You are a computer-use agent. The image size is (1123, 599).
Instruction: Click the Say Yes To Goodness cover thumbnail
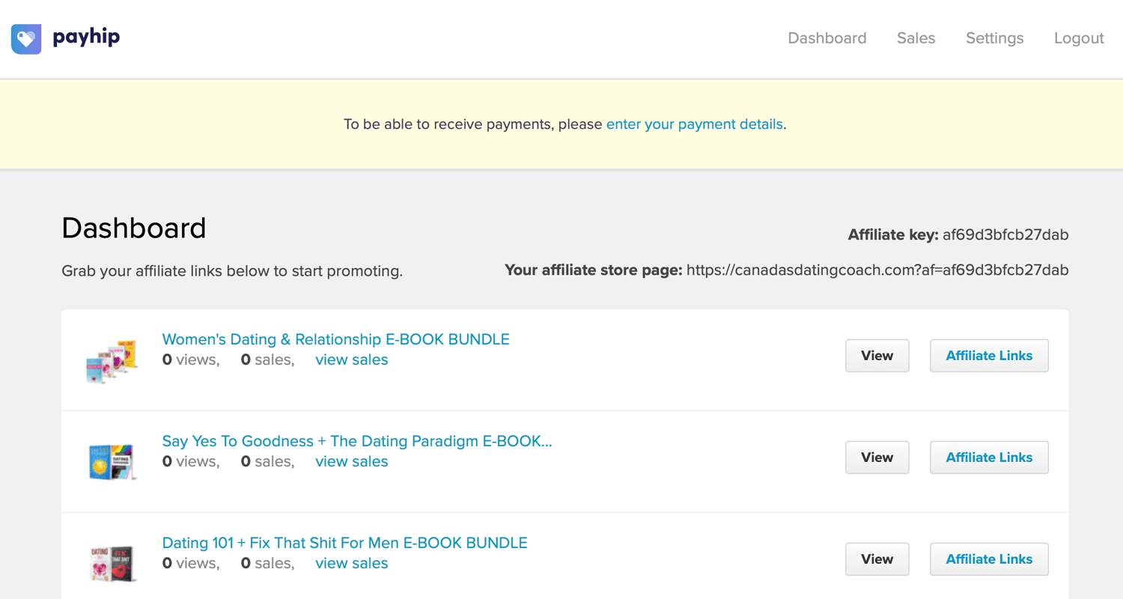[x=112, y=461]
